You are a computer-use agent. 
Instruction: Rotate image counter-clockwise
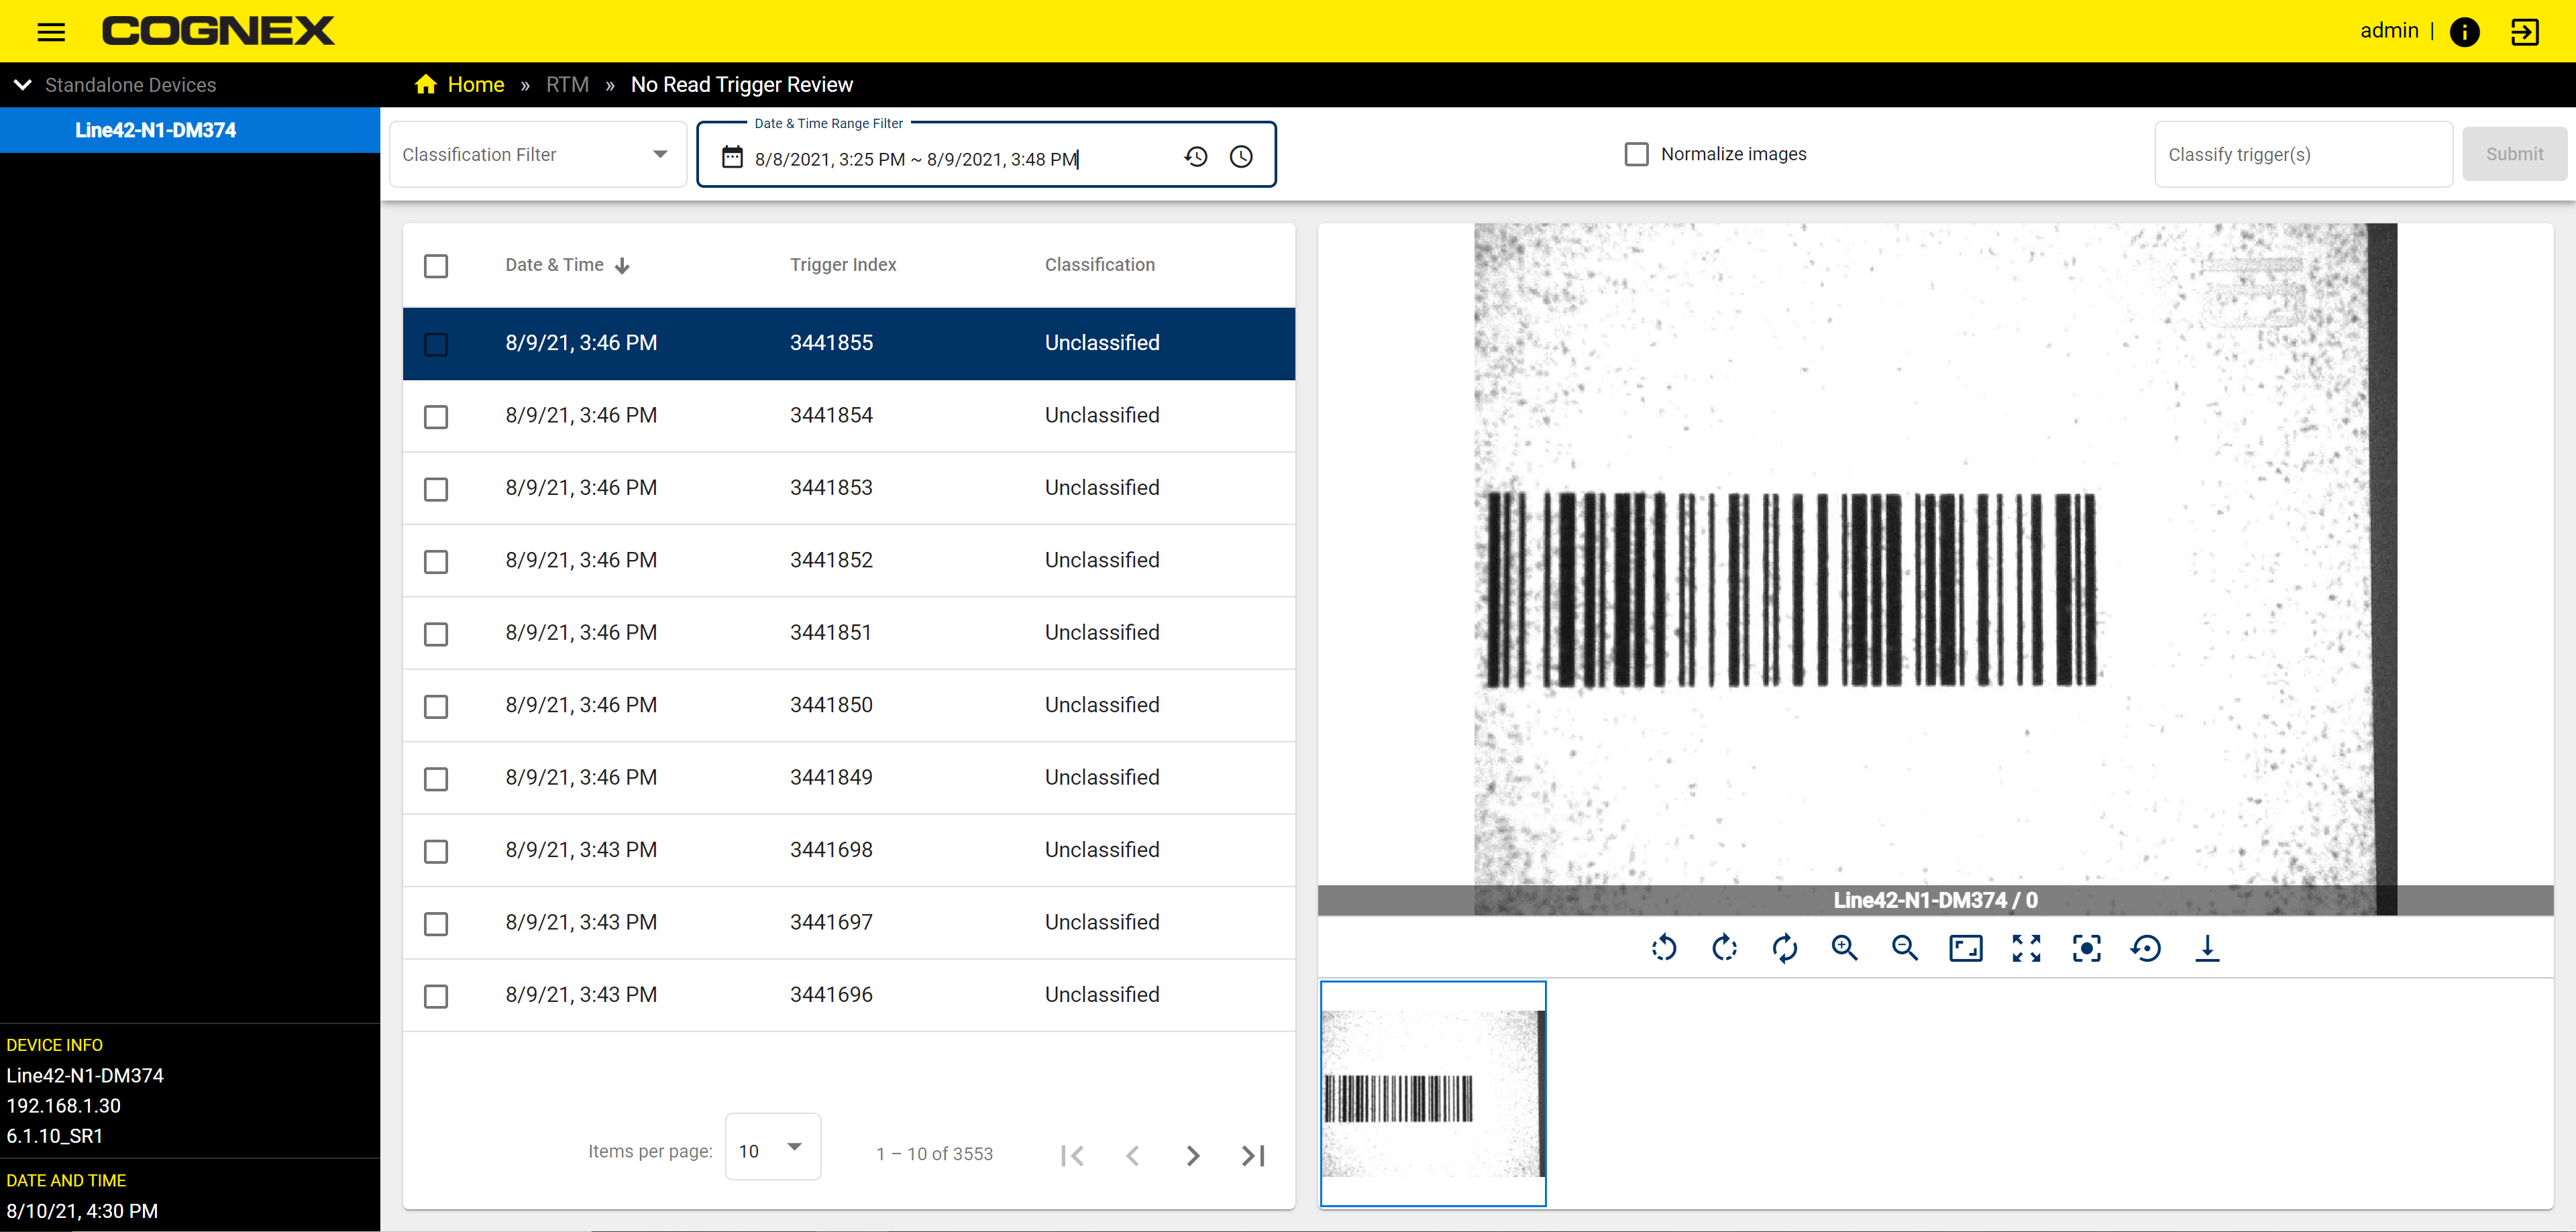pyautogui.click(x=1664, y=947)
